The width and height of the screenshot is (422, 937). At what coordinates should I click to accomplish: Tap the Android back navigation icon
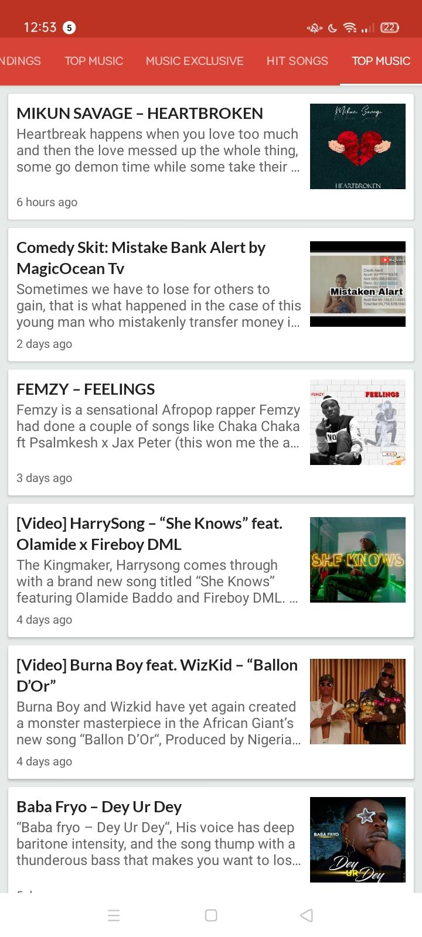point(306,915)
